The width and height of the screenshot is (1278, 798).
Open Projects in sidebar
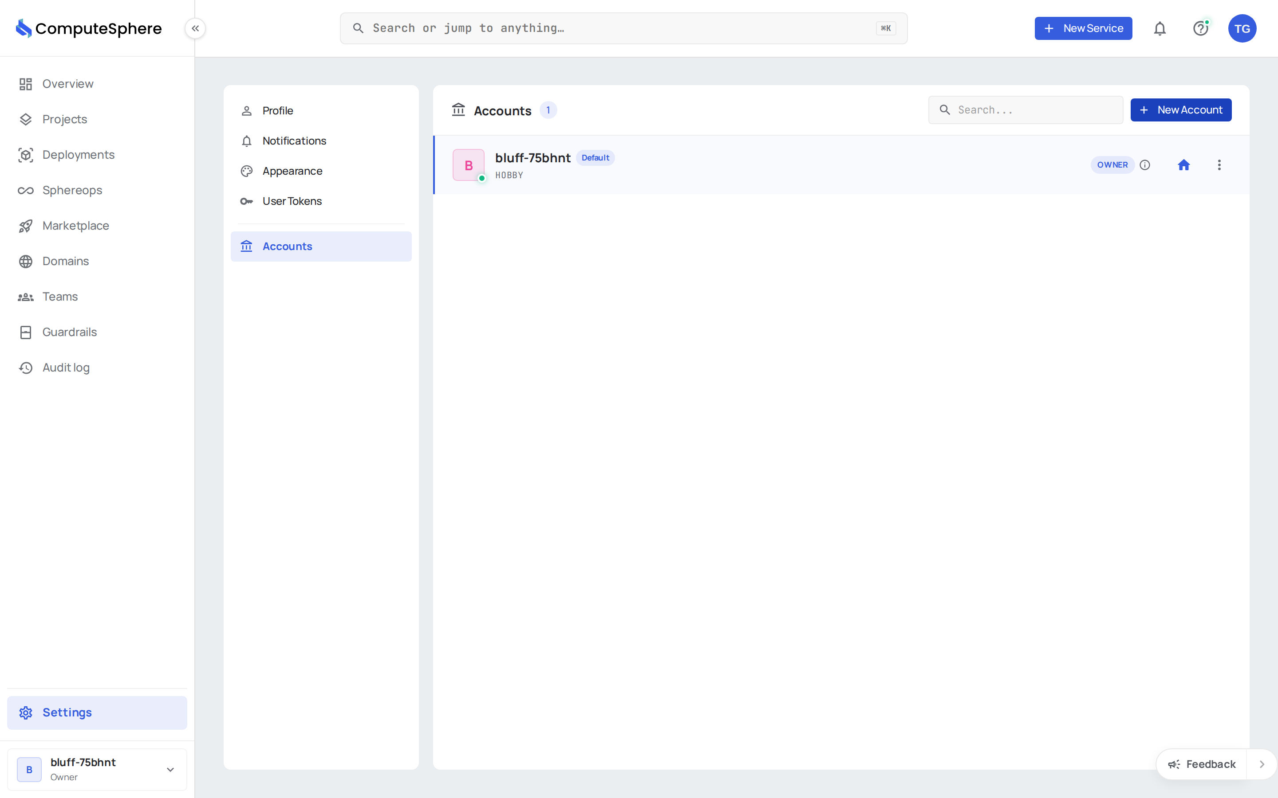tap(97, 119)
